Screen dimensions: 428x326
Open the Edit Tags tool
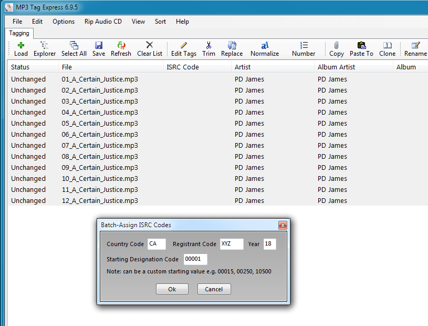coord(183,48)
